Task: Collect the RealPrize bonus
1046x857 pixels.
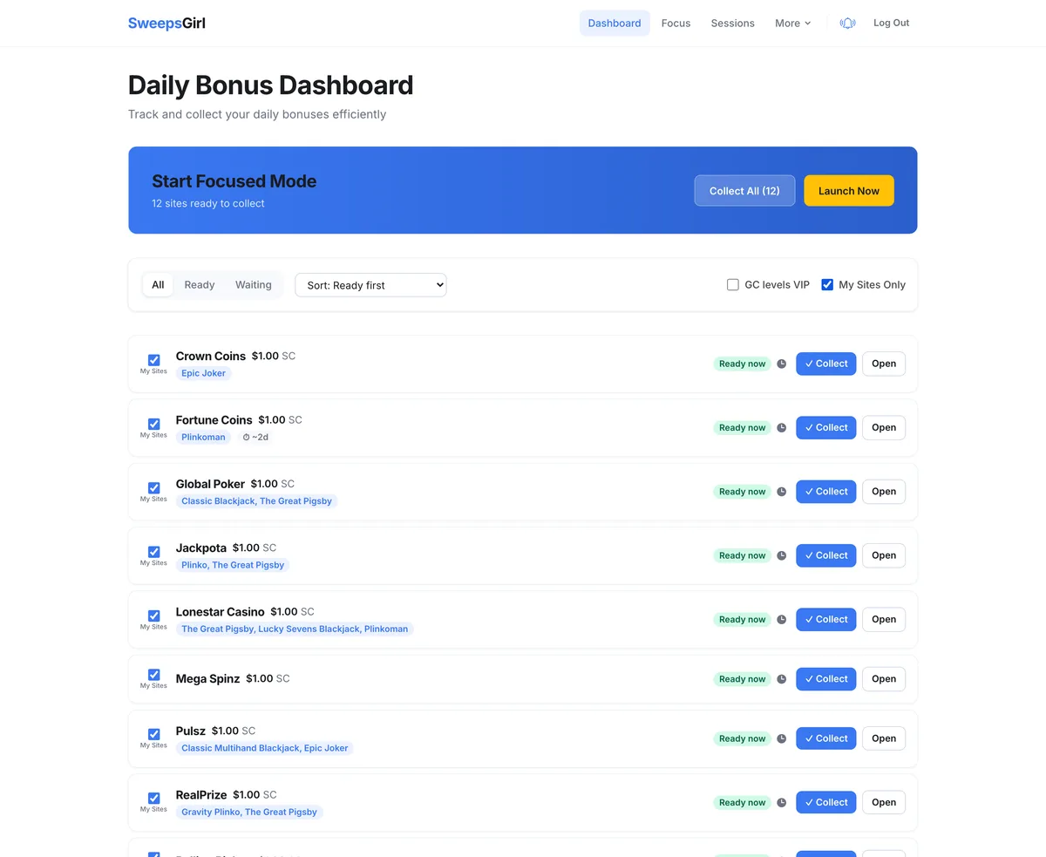Action: pos(826,803)
